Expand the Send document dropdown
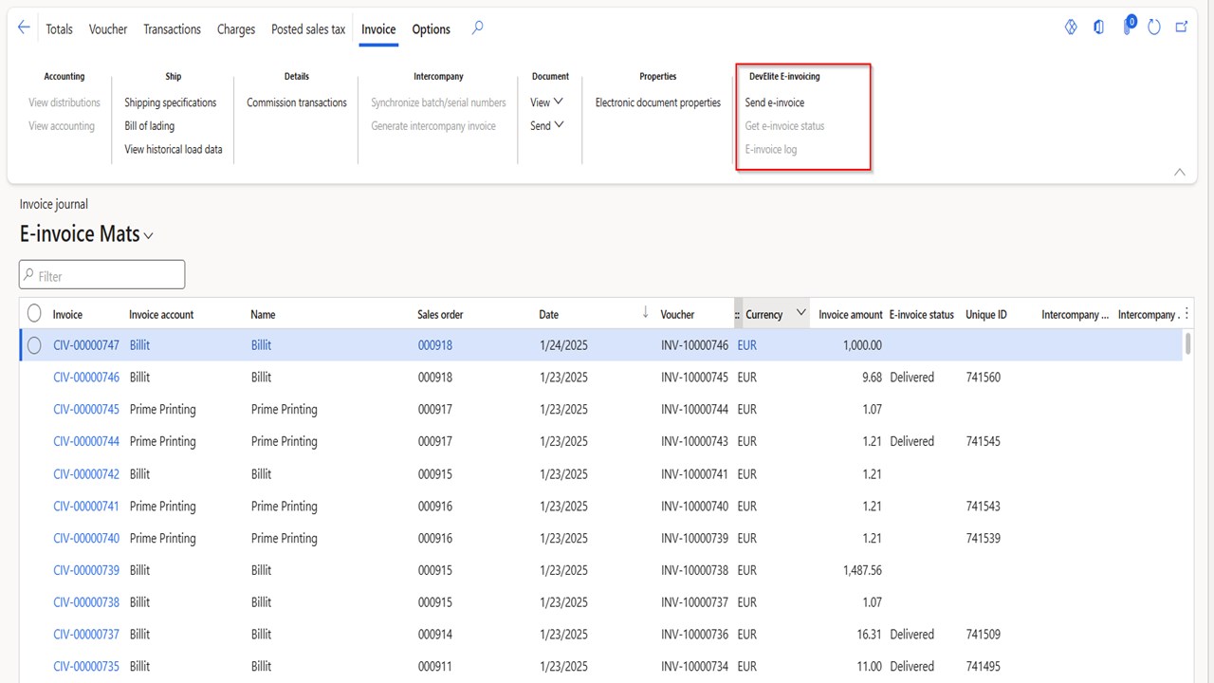This screenshot has height=683, width=1214. click(546, 125)
